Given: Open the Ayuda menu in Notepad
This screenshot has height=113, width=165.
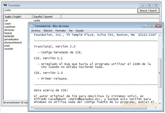Looking at the screenshot, I should pos(80,31).
